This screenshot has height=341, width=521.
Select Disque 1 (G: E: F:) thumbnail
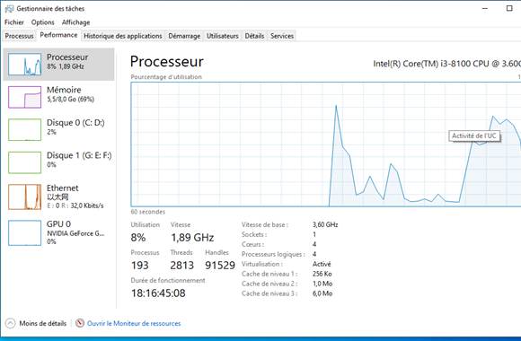[x=24, y=162]
